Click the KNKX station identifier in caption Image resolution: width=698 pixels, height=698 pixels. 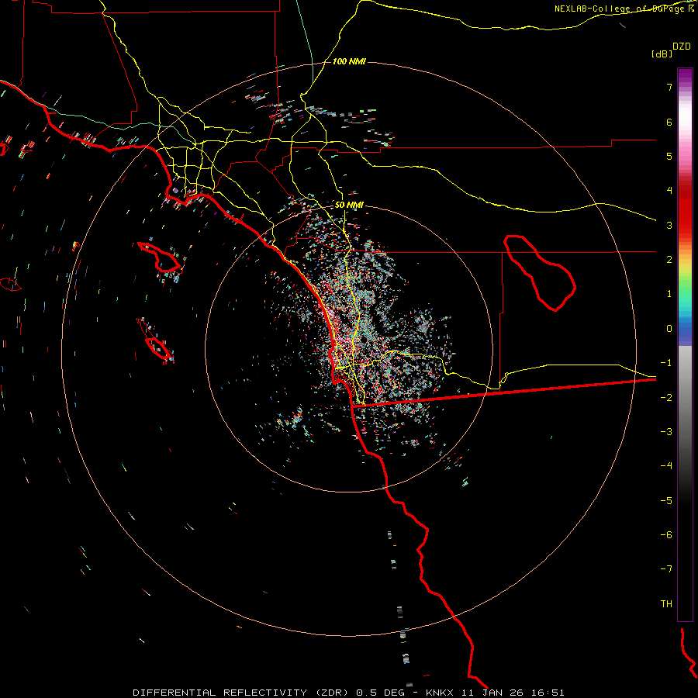(x=440, y=693)
